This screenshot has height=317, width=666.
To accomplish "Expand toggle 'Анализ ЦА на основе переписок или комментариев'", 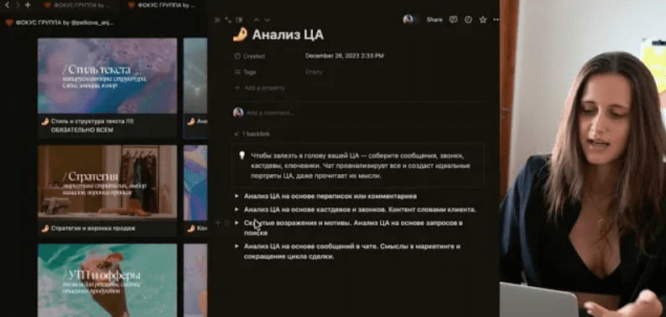I will click(x=237, y=197).
